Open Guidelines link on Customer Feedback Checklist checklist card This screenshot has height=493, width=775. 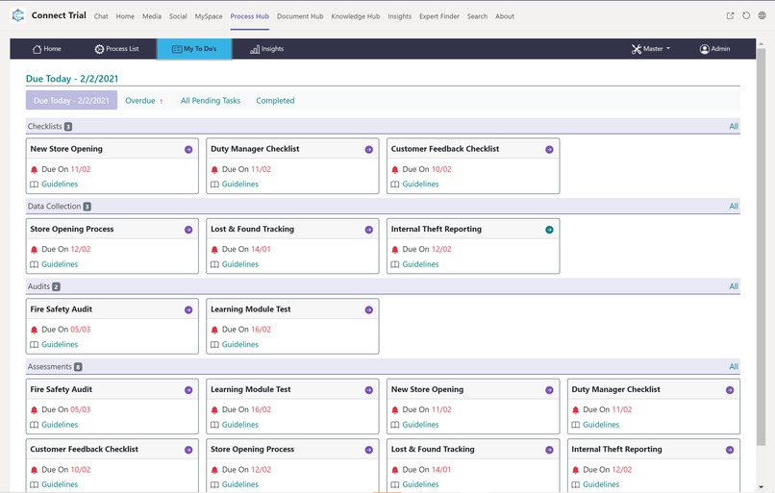point(420,185)
